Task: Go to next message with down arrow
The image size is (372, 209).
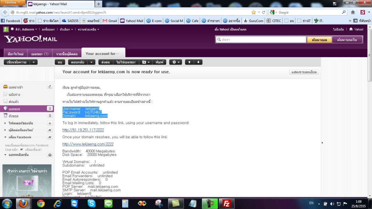Action: [198, 62]
